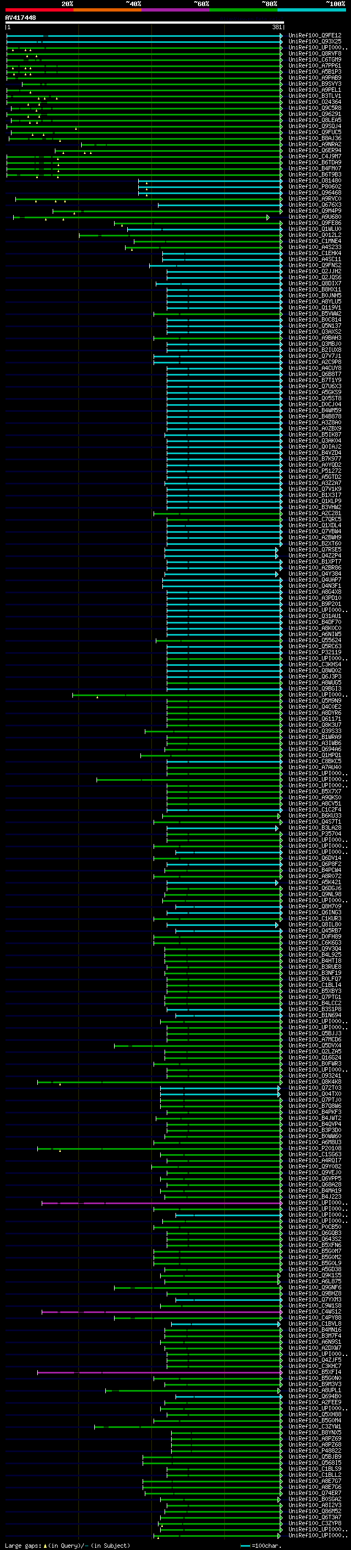Select the UniRef100_Q1WLU0 entry
This screenshot has height=1550, width=351.
tap(315, 229)
